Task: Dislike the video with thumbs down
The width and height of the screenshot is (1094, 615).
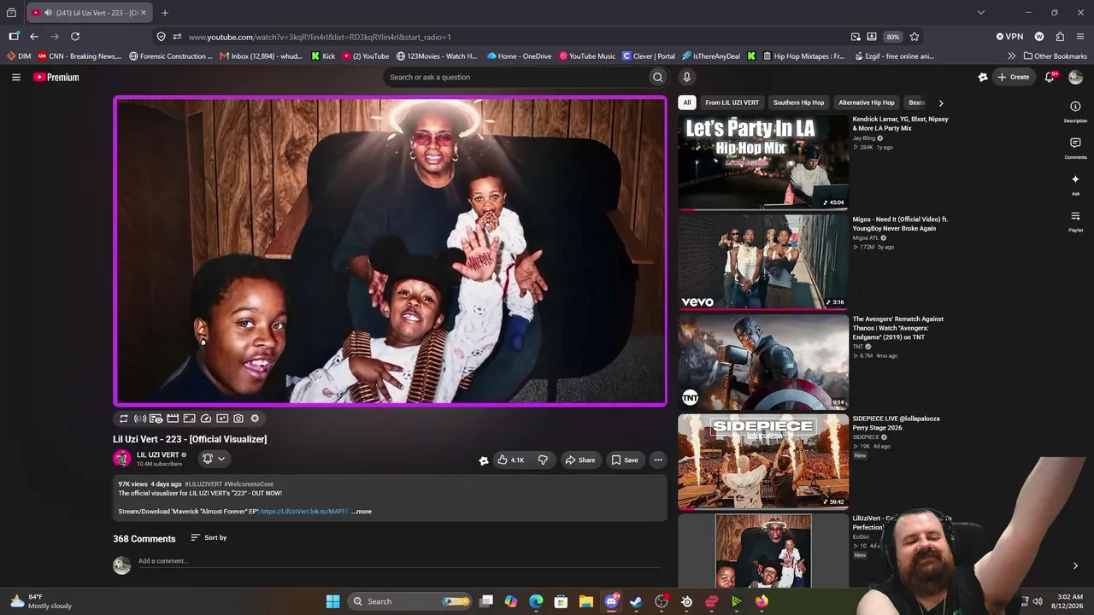Action: pos(543,460)
